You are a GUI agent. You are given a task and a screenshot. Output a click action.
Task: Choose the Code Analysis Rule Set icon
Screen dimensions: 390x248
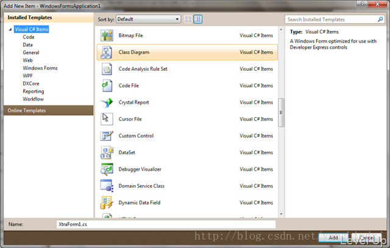point(107,69)
